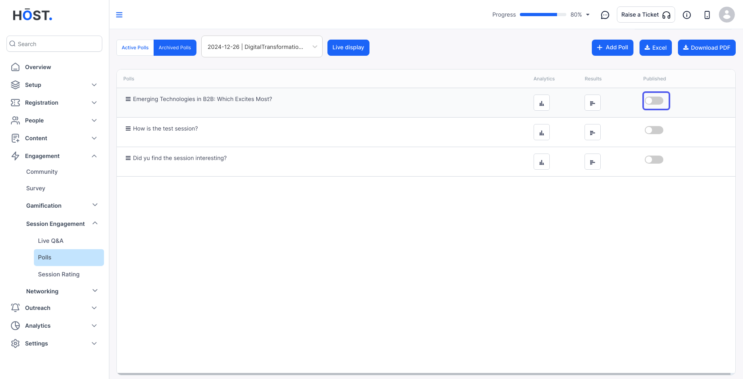This screenshot has width=743, height=379.
Task: Expand the Analytics menu chevron
Action: (94, 326)
